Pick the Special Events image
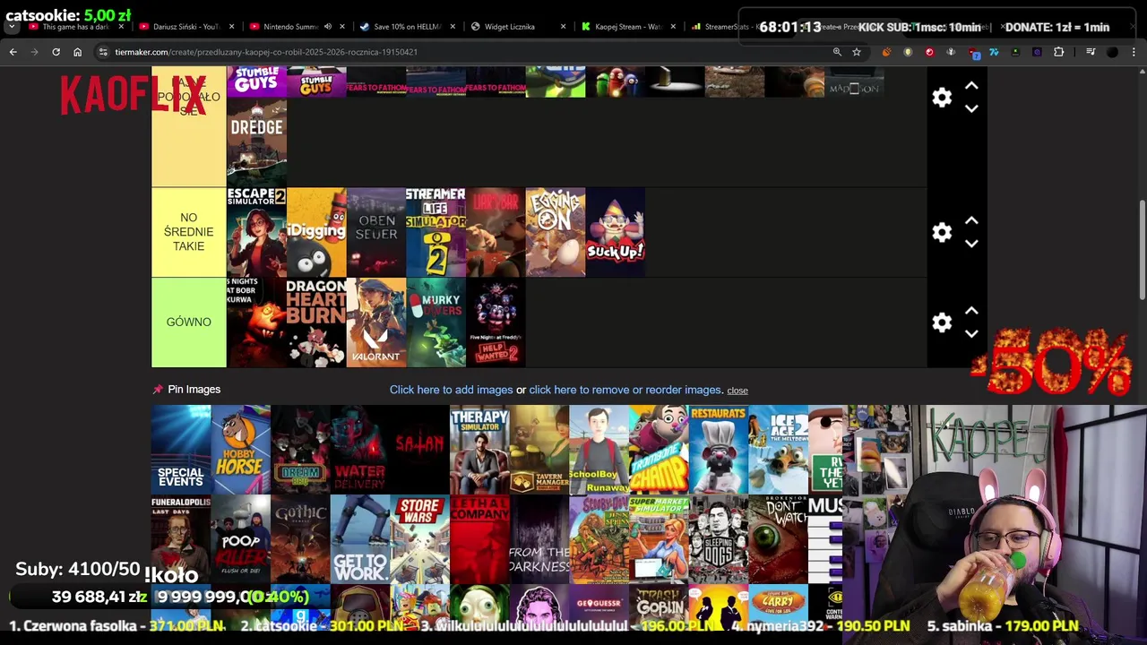The width and height of the screenshot is (1147, 645). coord(181,450)
